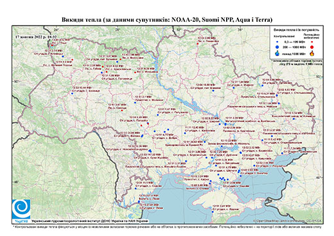
Task: Select blue marker near Алчевськ plant label
Action: pyautogui.click(x=294, y=119)
